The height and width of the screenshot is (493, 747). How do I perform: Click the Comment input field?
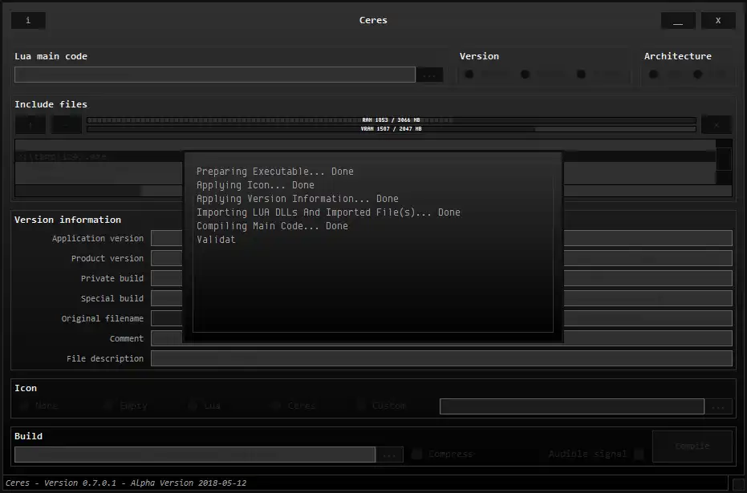point(441,338)
